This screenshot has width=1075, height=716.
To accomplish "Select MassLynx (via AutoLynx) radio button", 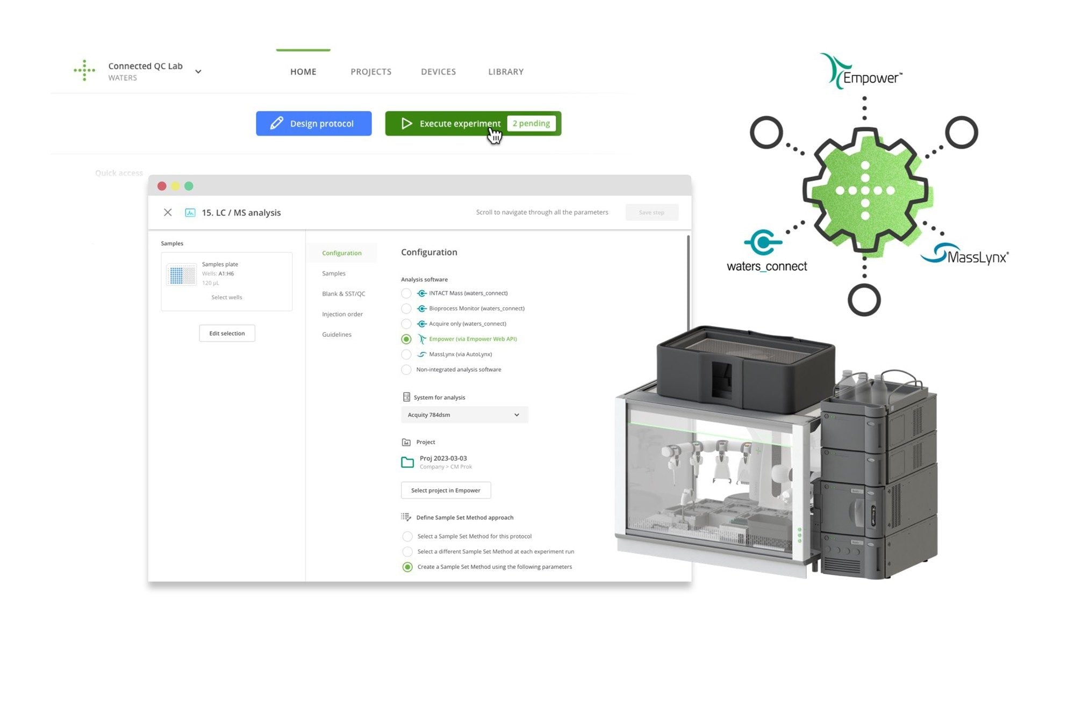I will coord(406,355).
